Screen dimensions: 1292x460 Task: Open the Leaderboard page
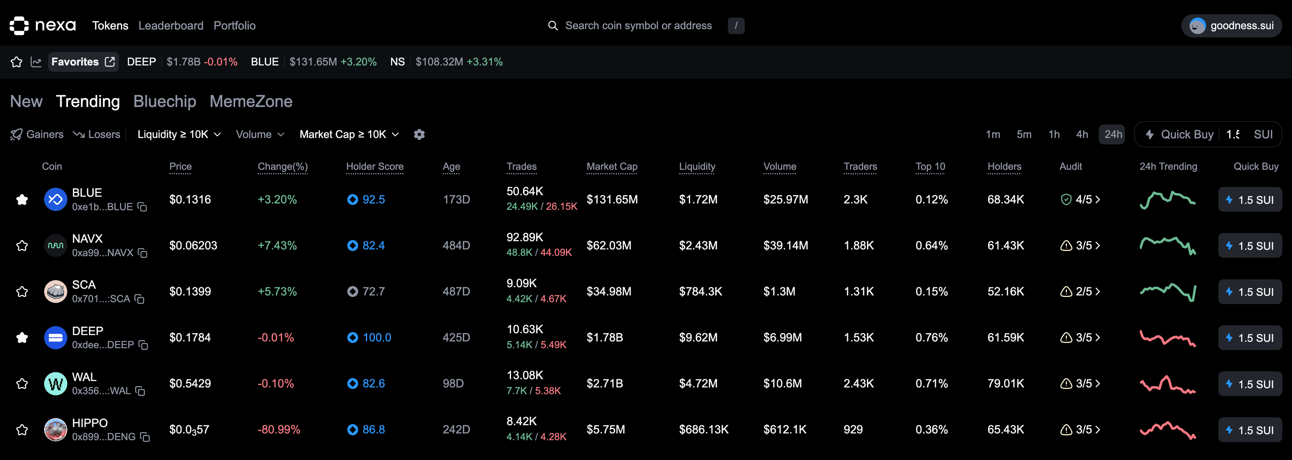point(170,25)
